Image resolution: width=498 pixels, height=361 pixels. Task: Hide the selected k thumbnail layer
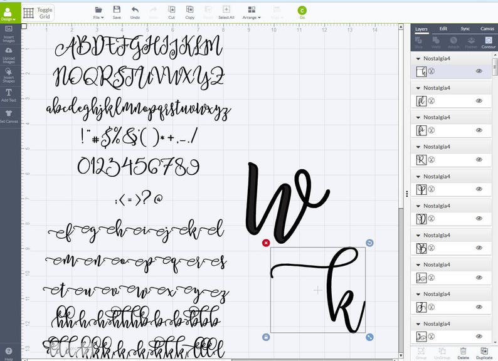479,71
